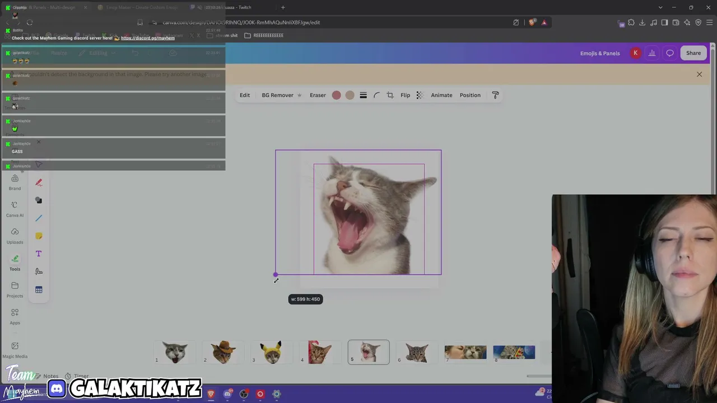Open a new browser tab
The height and width of the screenshot is (403, 717).
click(283, 7)
